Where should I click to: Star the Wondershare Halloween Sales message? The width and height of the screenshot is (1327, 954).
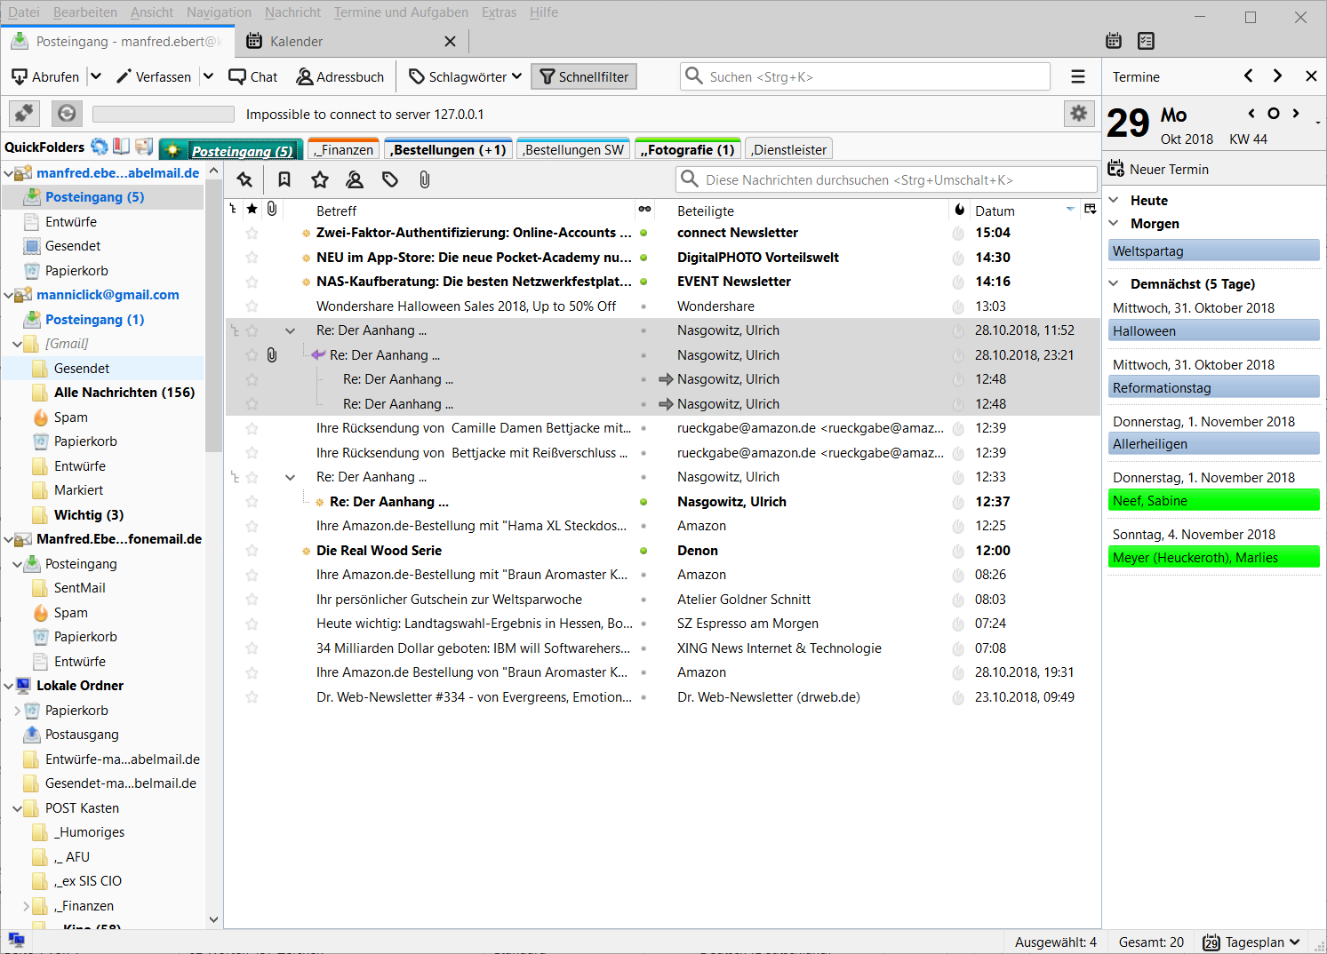point(252,306)
